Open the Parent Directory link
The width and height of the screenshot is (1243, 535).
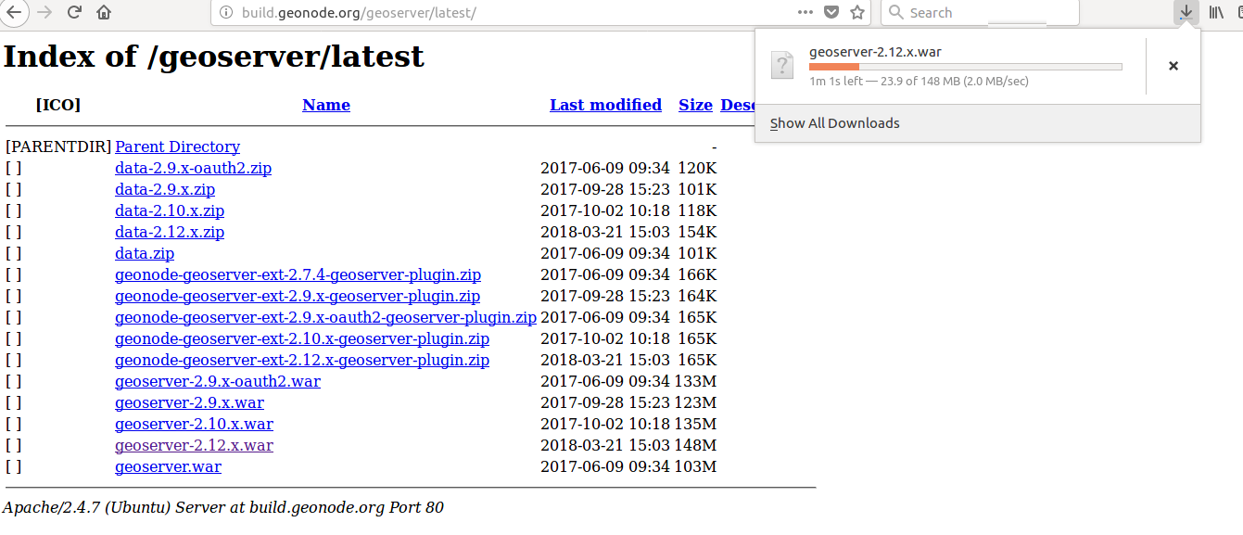pyautogui.click(x=177, y=146)
